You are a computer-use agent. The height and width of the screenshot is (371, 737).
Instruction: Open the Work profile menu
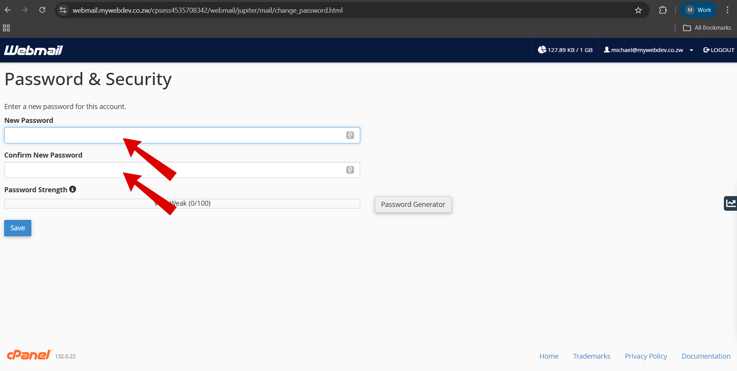pyautogui.click(x=698, y=10)
